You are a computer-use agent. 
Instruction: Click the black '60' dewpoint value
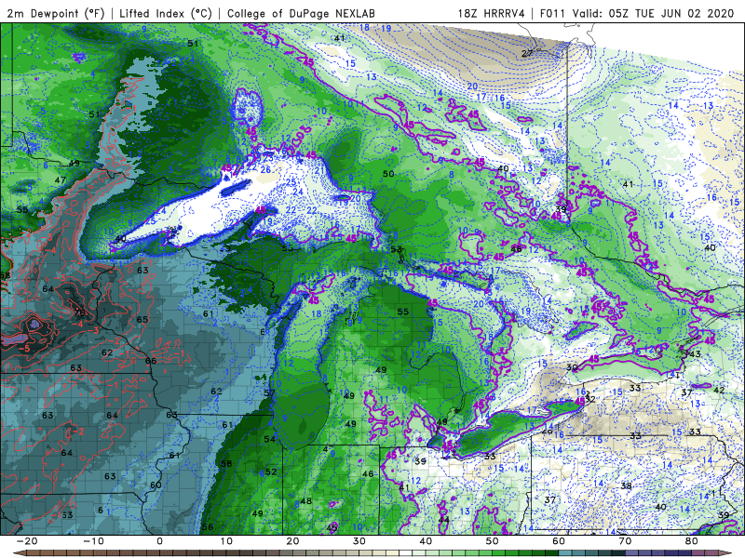(x=156, y=485)
